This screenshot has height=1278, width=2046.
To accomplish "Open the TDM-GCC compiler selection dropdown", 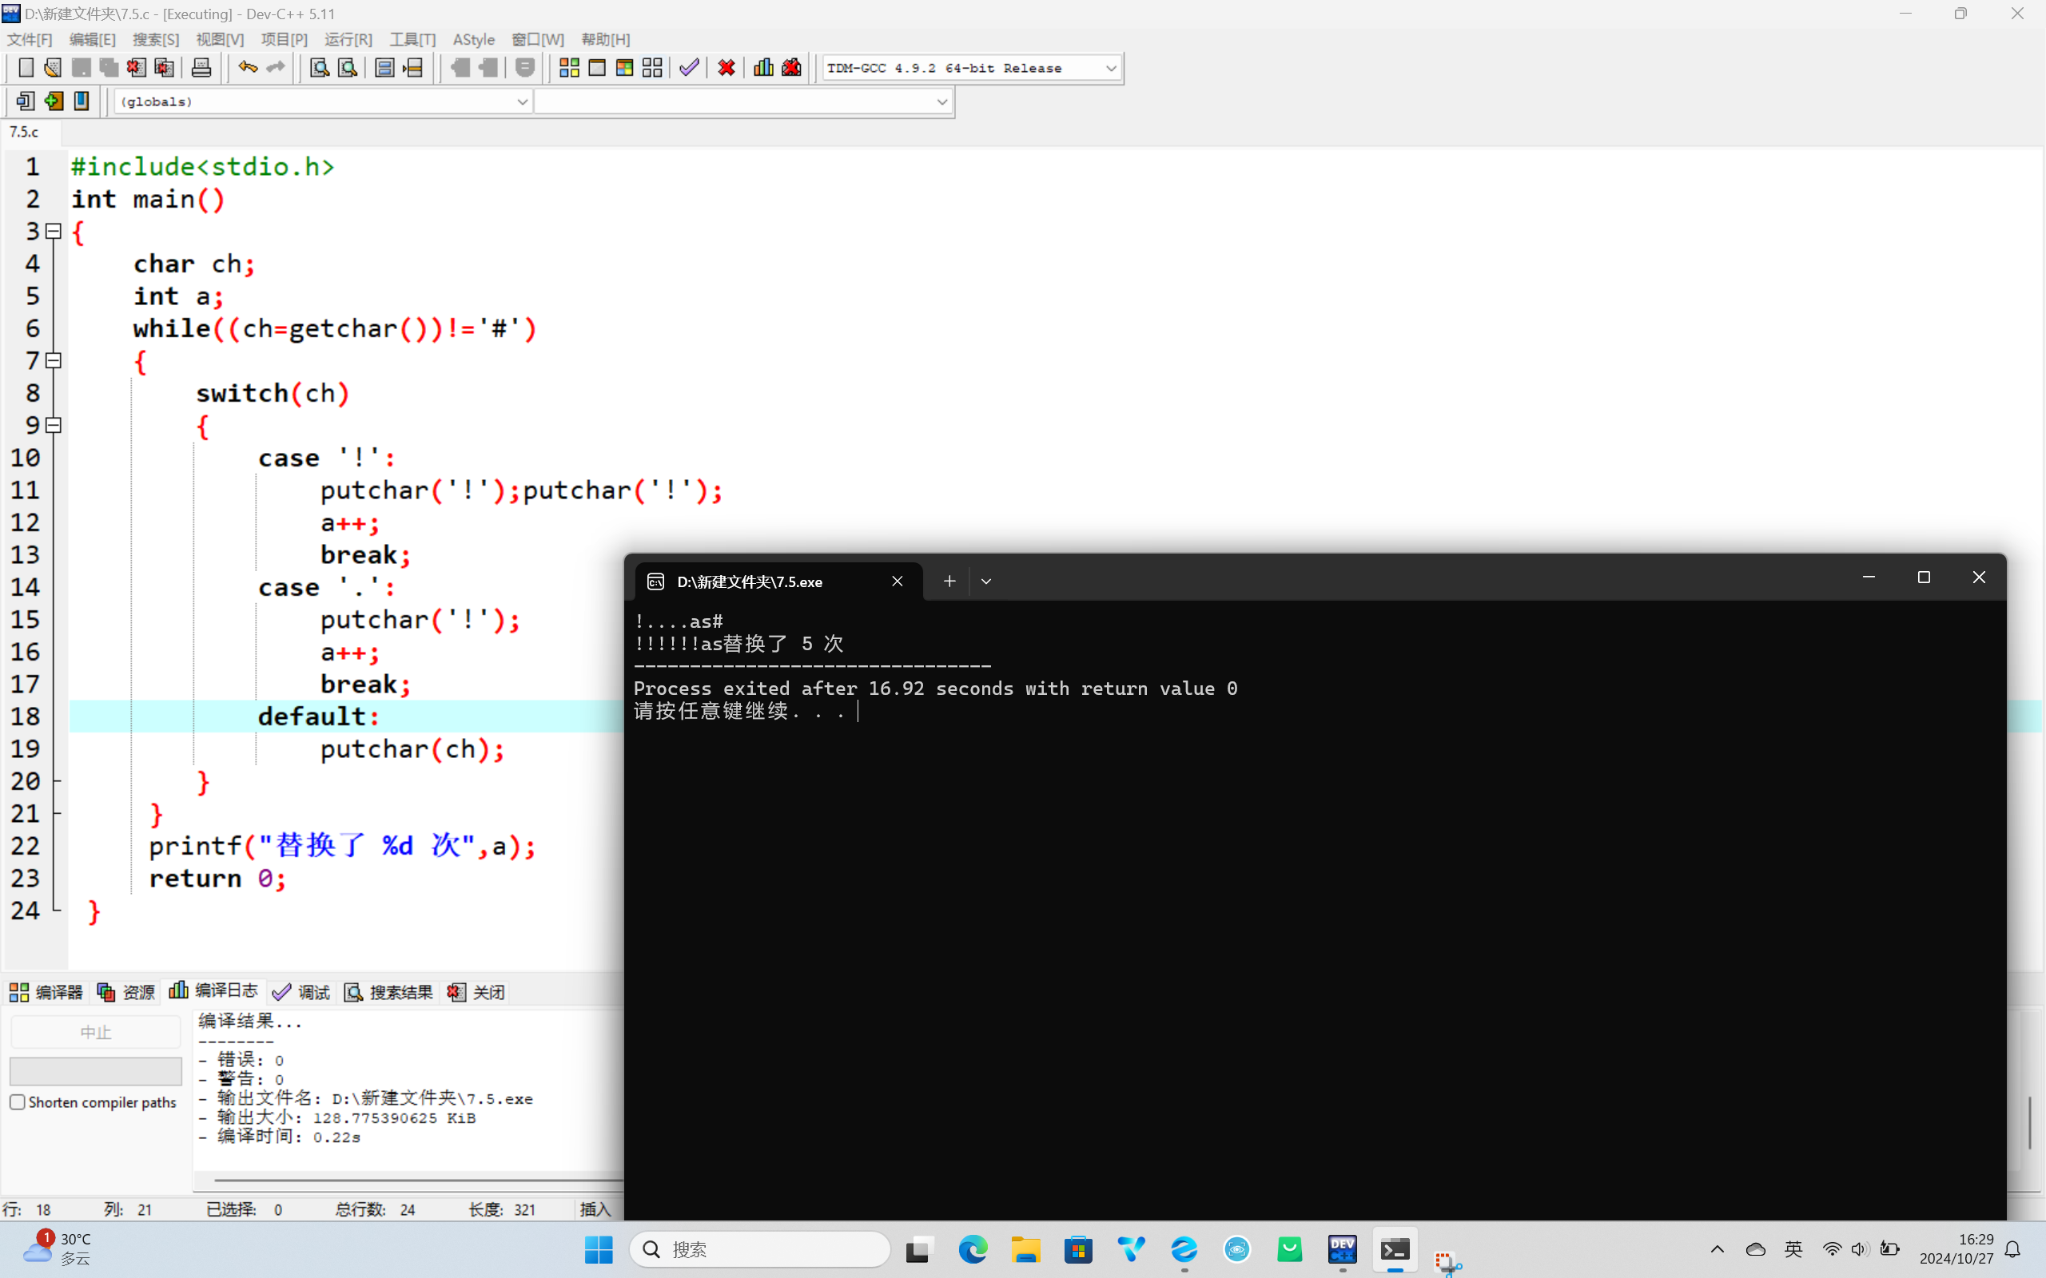I will (x=1111, y=68).
